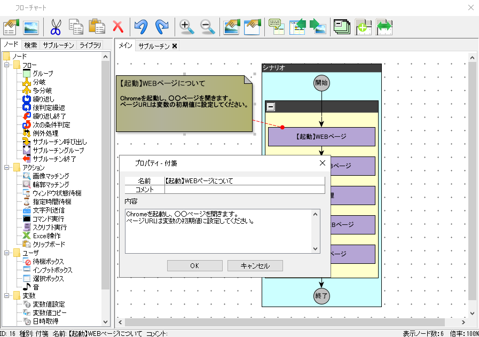Click the first toolbar icon, hand over document
Screen dimensions: 479x337
point(11,27)
